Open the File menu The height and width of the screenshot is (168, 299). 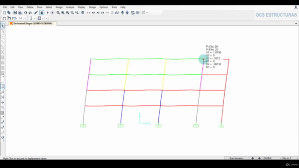(5, 7)
